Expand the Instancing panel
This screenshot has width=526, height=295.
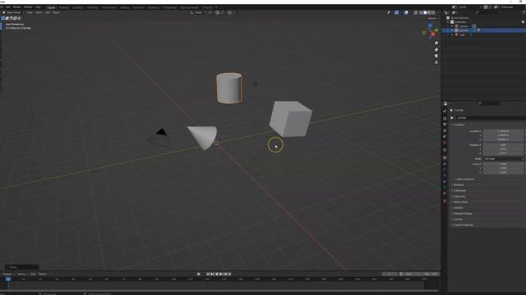(x=459, y=197)
